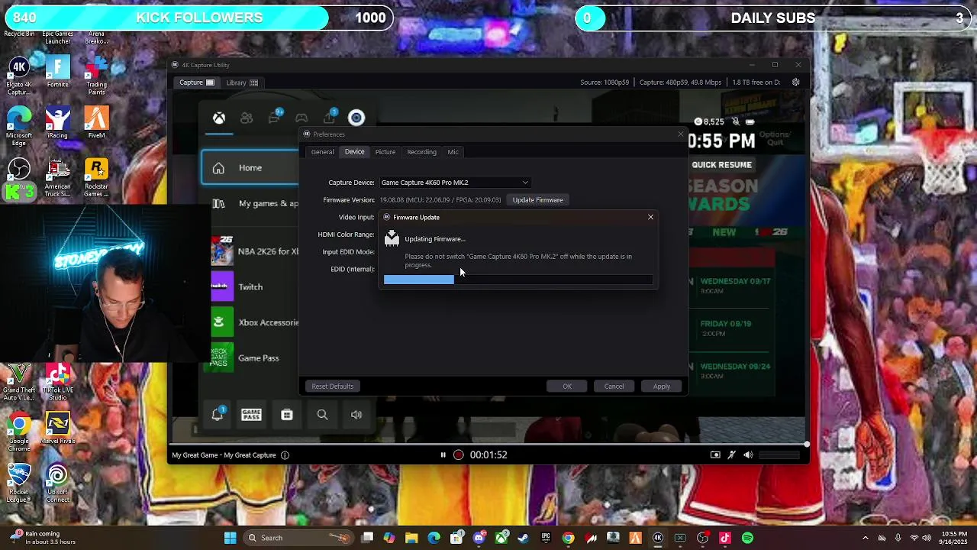Open the Rocket League desktop icon
977x550 pixels.
pos(19,484)
